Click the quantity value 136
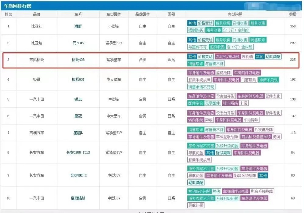 click(x=293, y=99)
